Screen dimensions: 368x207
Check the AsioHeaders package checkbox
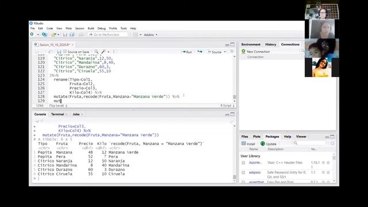pos(243,163)
